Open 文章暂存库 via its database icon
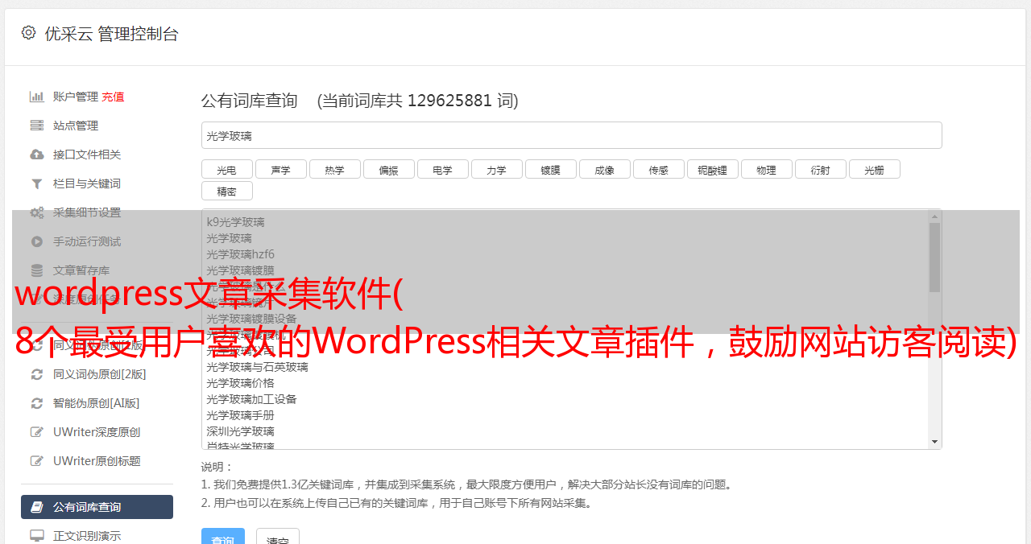The image size is (1031, 544). tap(37, 270)
